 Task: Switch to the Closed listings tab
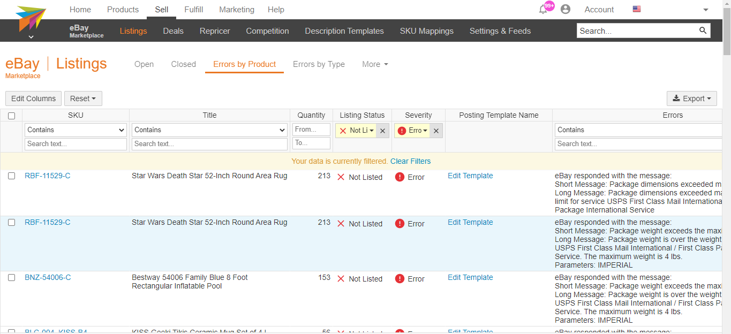click(184, 64)
